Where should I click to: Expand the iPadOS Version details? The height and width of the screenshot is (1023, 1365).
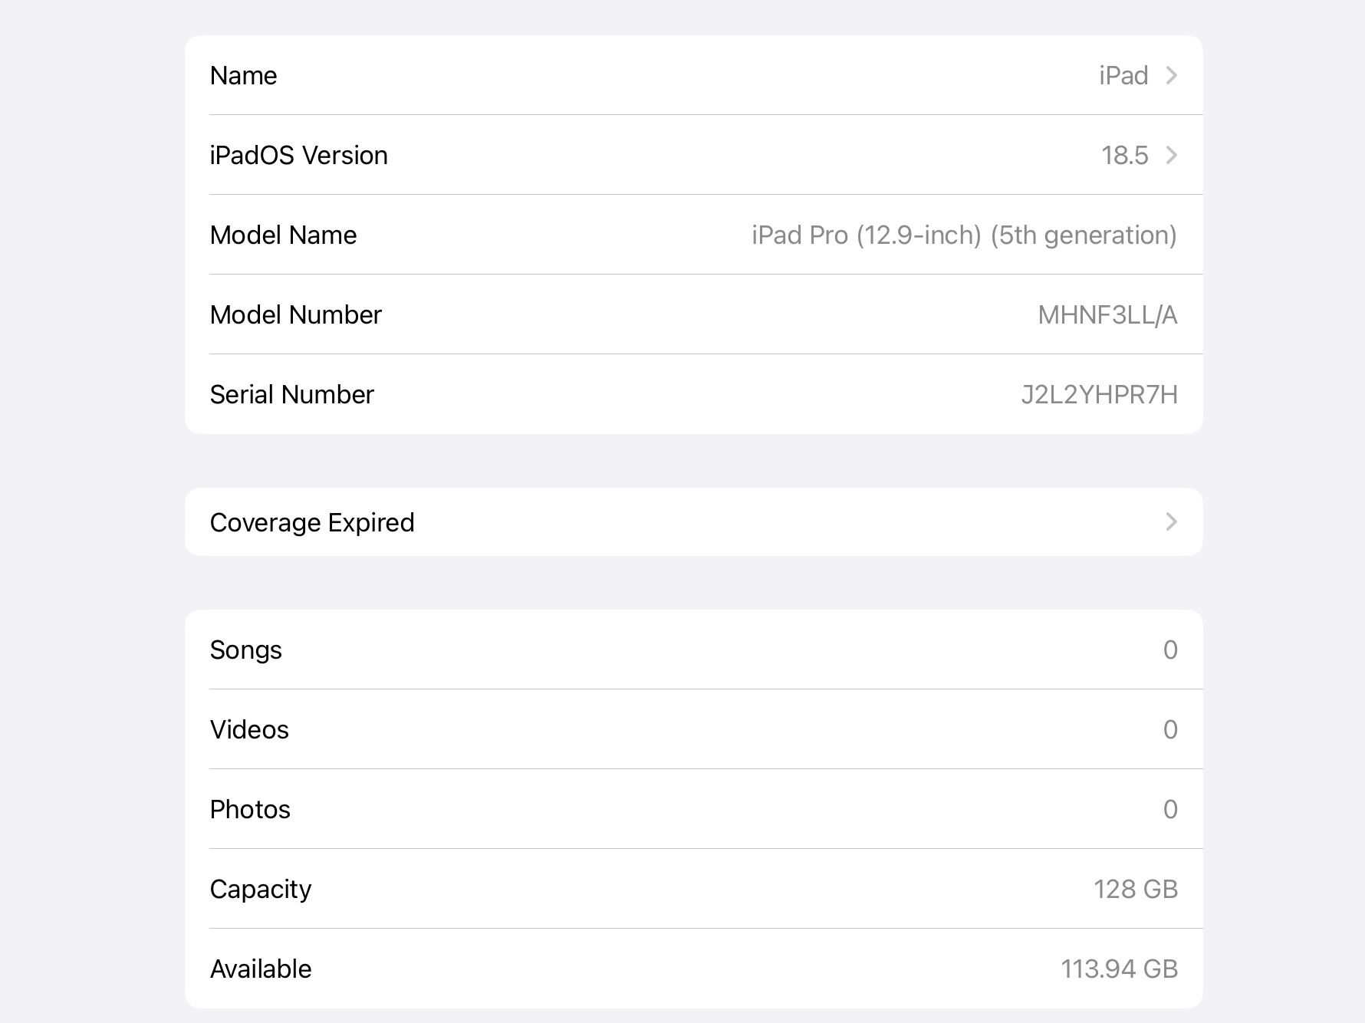coord(690,155)
